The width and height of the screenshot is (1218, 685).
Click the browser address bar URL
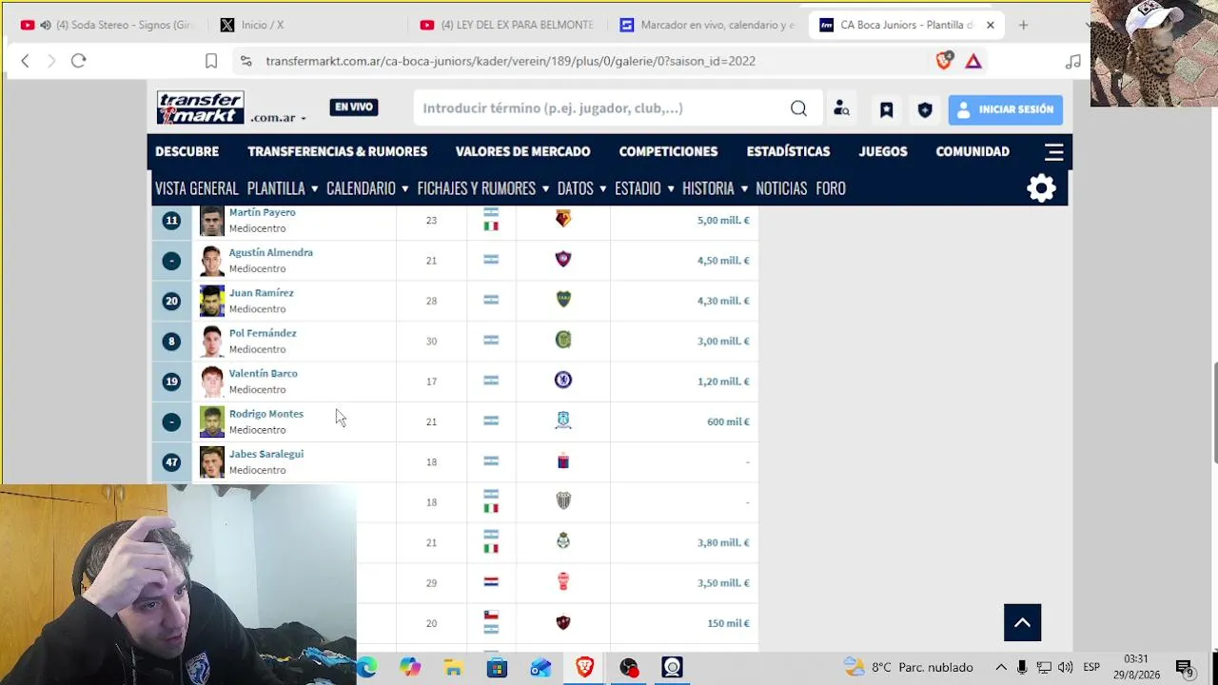coord(510,61)
